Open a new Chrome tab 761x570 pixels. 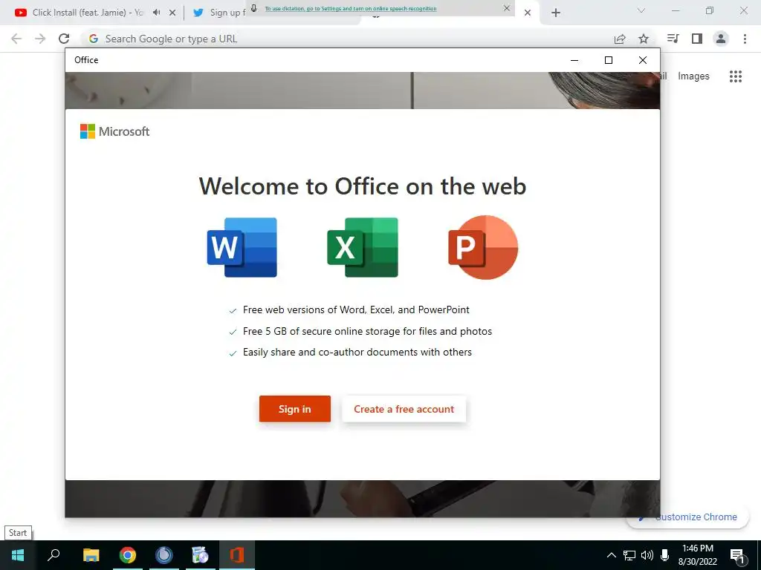556,13
